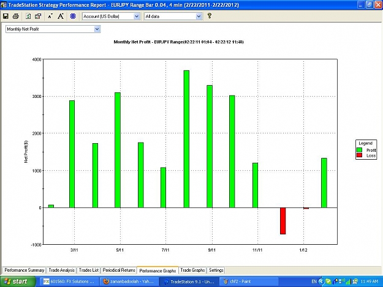This screenshot has width=383, height=287.
Task: Click the green bar at 11/11
Action: [255, 185]
